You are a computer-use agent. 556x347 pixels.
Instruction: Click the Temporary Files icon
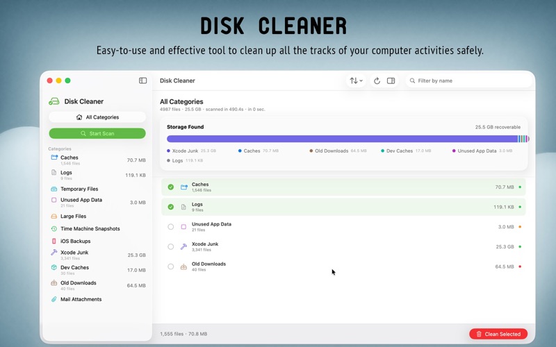[x=54, y=189]
